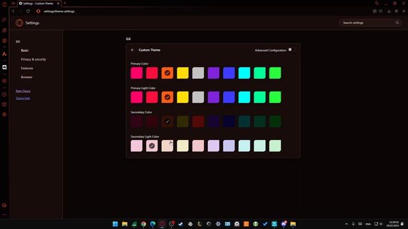Pick yellow Primary Color swatch
408x229 pixels.
(183, 73)
